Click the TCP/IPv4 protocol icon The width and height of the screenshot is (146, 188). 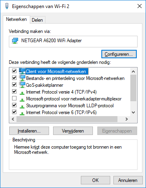click(22, 93)
